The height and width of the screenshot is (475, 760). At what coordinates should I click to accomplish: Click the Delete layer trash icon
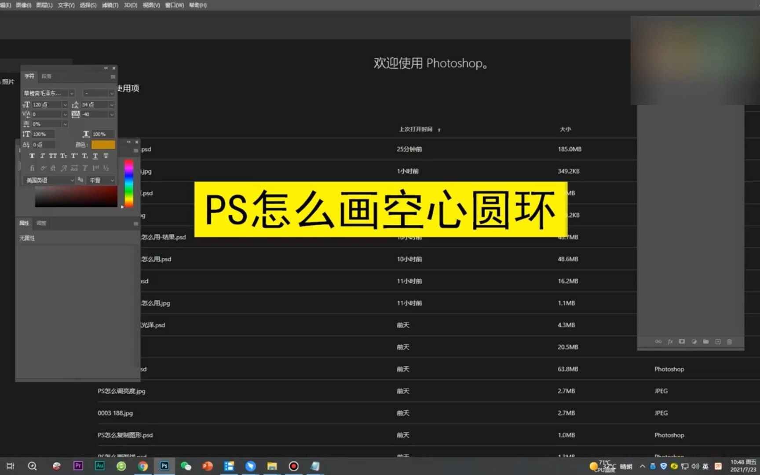tap(729, 341)
